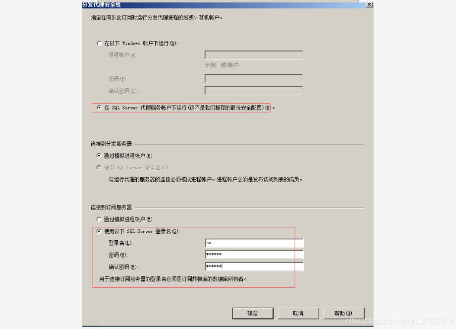
Task: Choose 通过模拟进程帐户 under 连接到分发服务器
Action: (x=99, y=156)
